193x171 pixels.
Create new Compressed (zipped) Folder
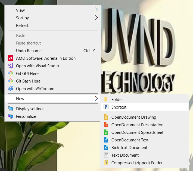144,163
